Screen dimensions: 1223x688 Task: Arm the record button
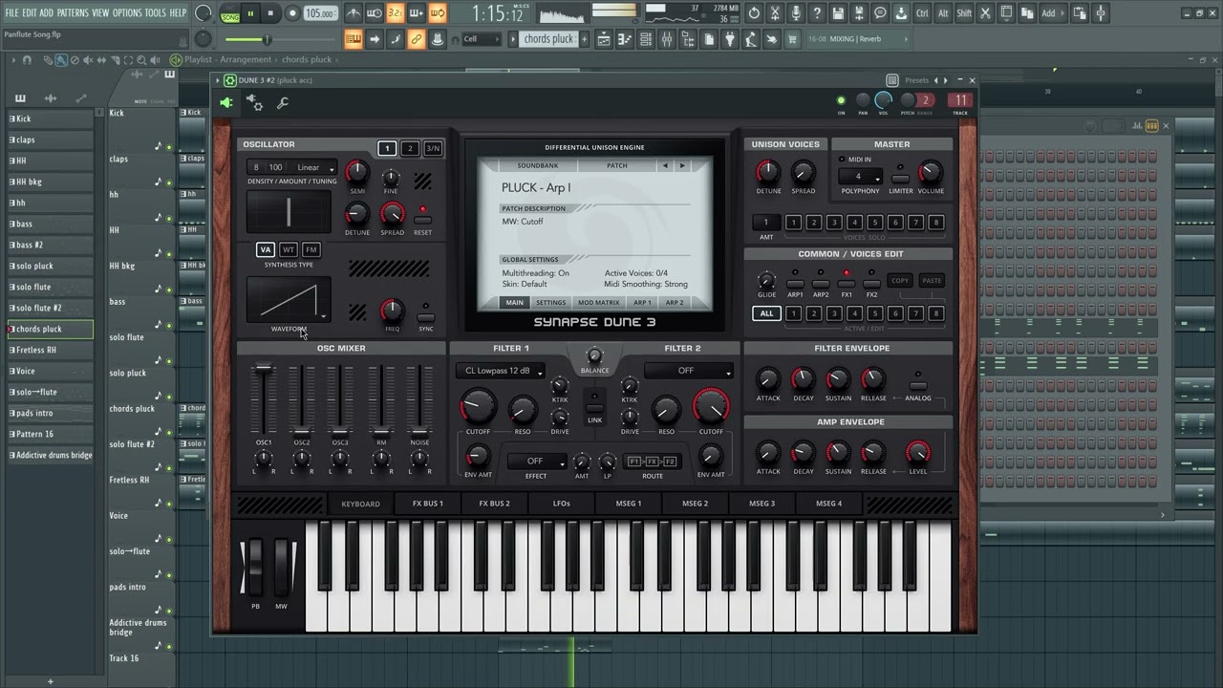pyautogui.click(x=290, y=13)
